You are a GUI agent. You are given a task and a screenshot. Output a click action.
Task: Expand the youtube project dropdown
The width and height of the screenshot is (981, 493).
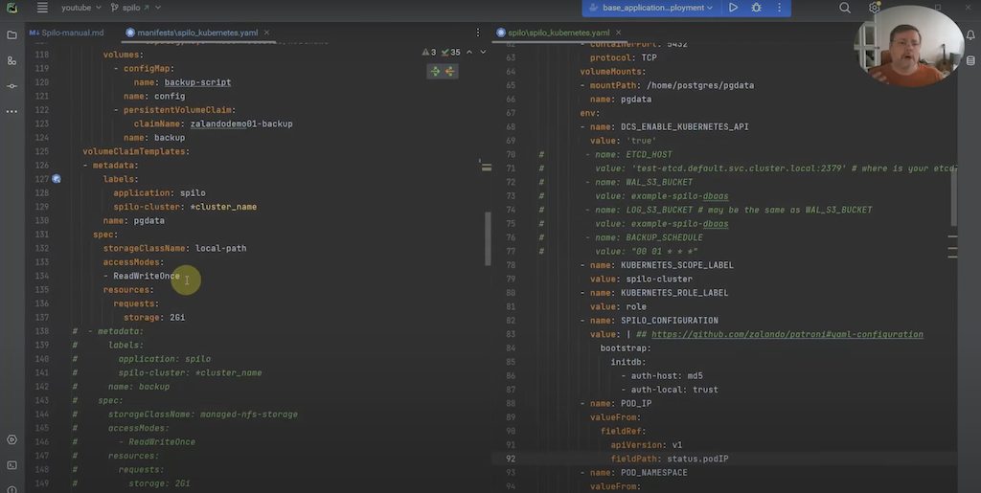[80, 8]
